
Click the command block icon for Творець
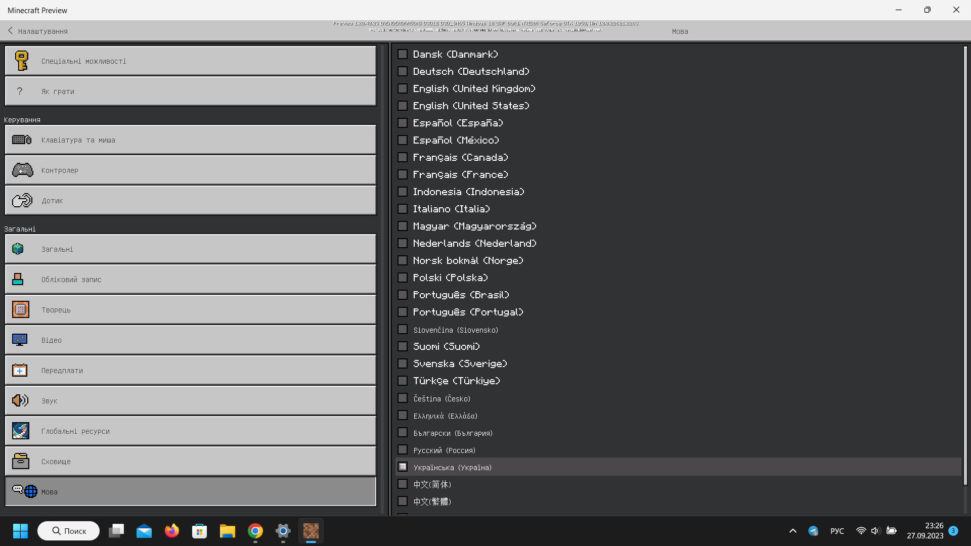point(21,309)
